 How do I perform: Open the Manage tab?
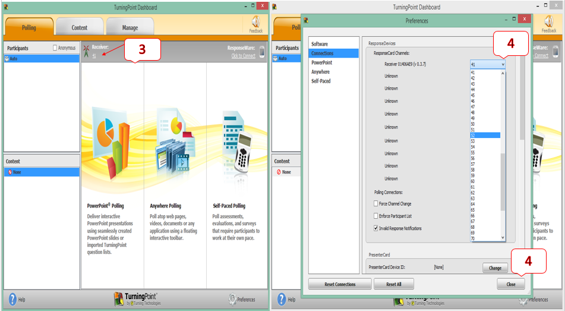pyautogui.click(x=130, y=27)
